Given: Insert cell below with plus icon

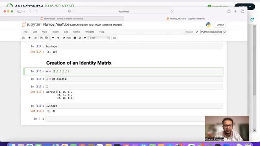Looking at the screenshot, I should [29, 38].
